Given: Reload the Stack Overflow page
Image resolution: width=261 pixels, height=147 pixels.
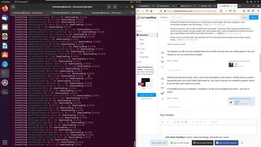Looking at the screenshot, I should click(147, 11).
